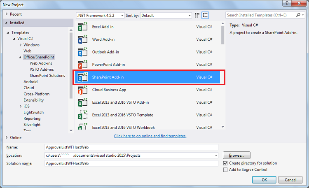Viewport: 309px width, 188px height.
Task: Select the Android category
Action: 30,81
